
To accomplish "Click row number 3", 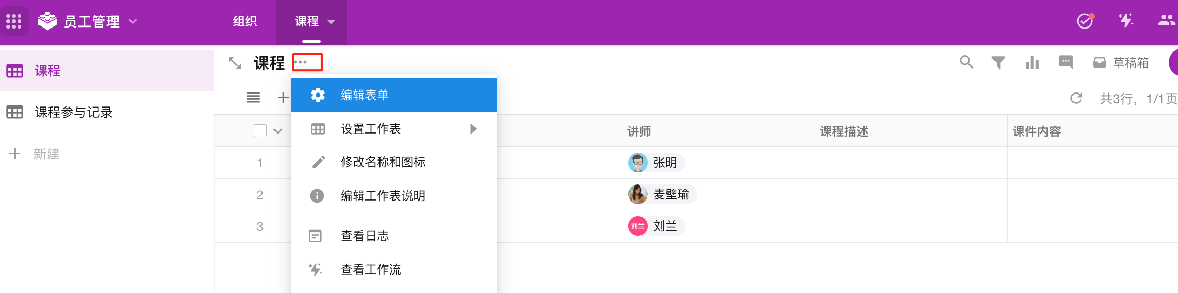I will coord(260,227).
